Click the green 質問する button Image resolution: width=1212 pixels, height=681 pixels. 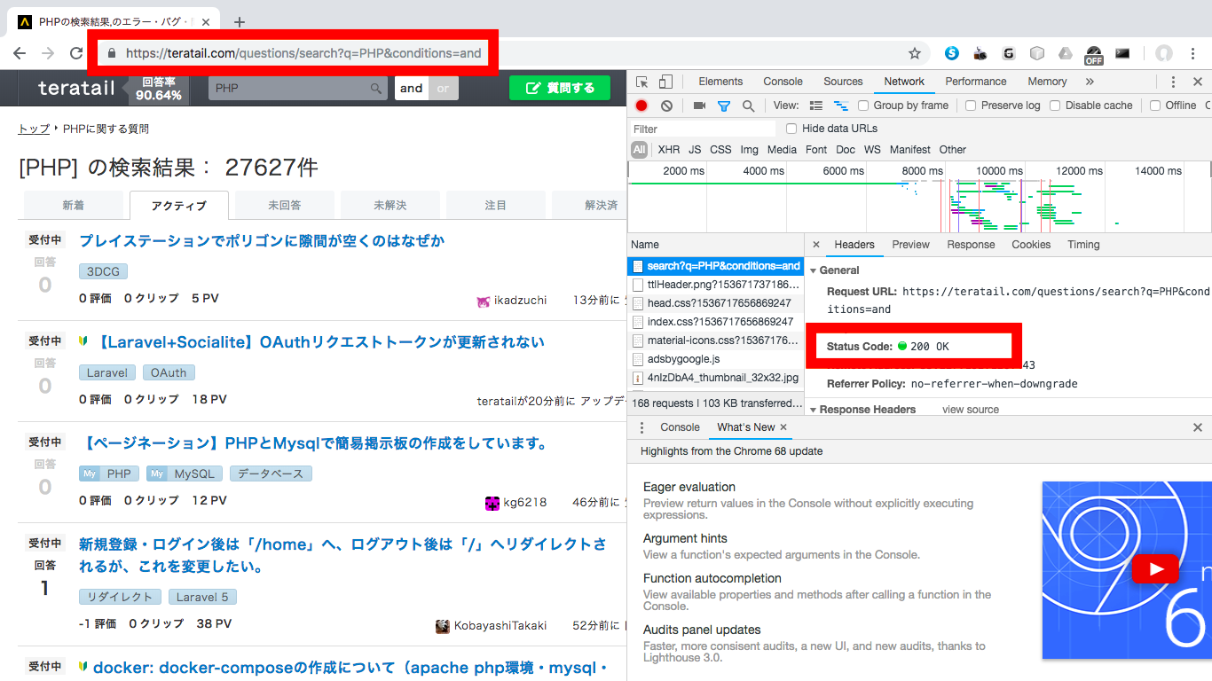tap(559, 89)
